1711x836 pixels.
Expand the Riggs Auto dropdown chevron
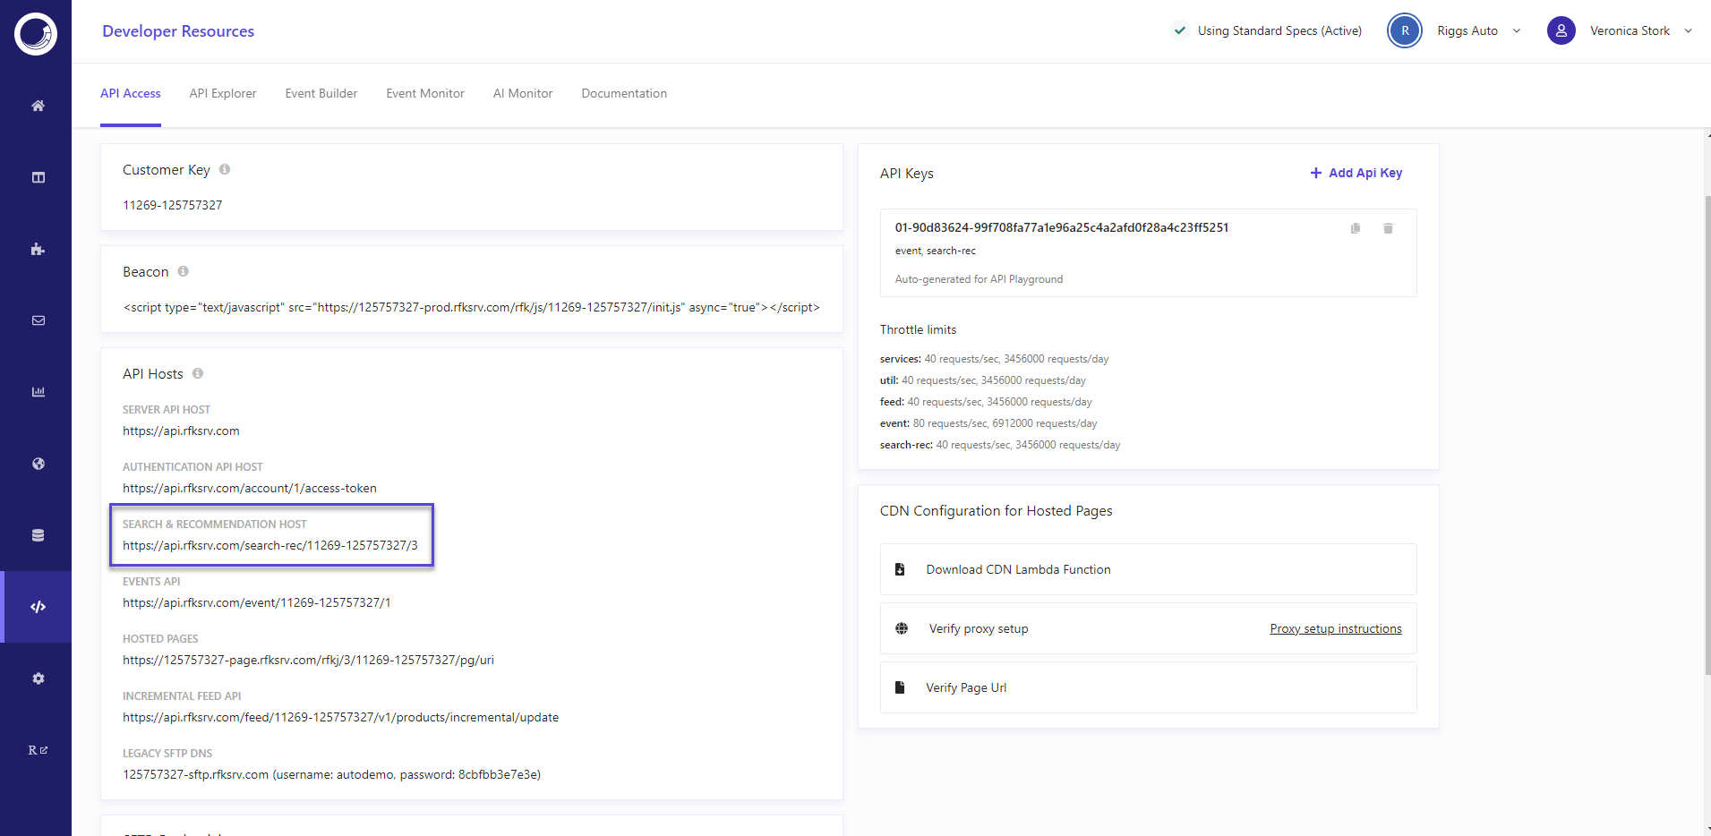click(x=1517, y=30)
